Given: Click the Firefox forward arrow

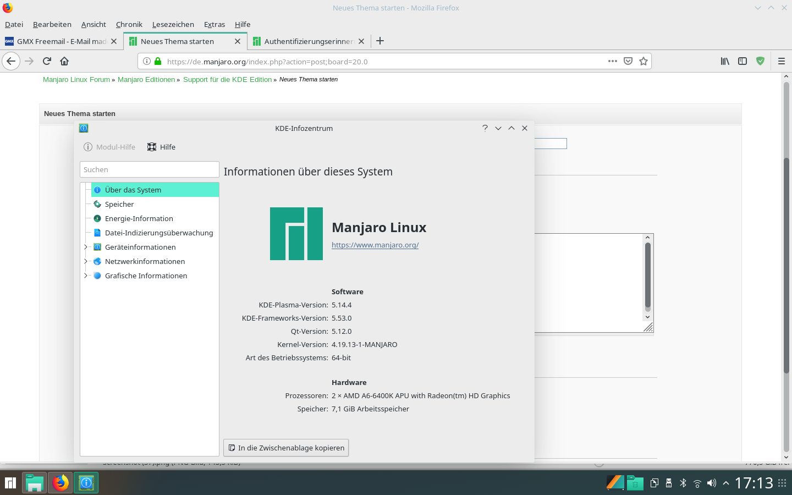Looking at the screenshot, I should click(x=30, y=61).
